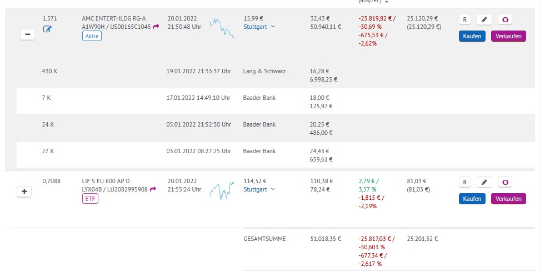Click AMC position value 25.120,29 €
The image size is (550, 272).
point(422,18)
